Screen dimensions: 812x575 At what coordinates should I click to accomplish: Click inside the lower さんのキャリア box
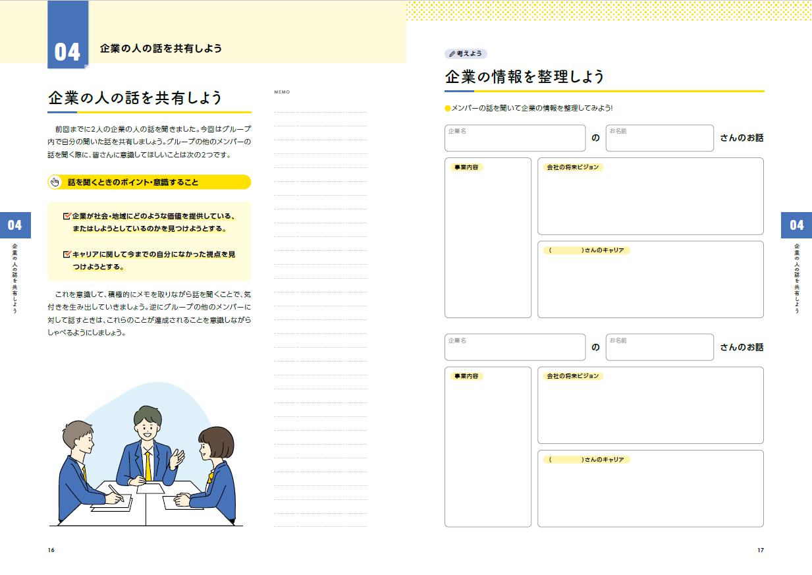651,488
